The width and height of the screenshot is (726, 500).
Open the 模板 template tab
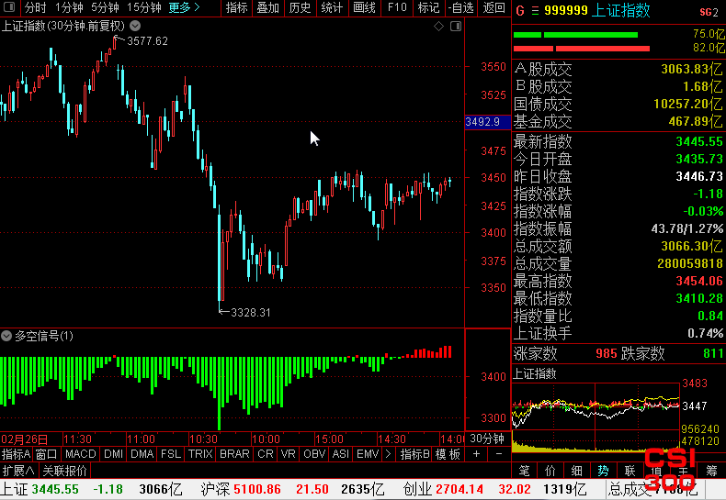(x=448, y=454)
